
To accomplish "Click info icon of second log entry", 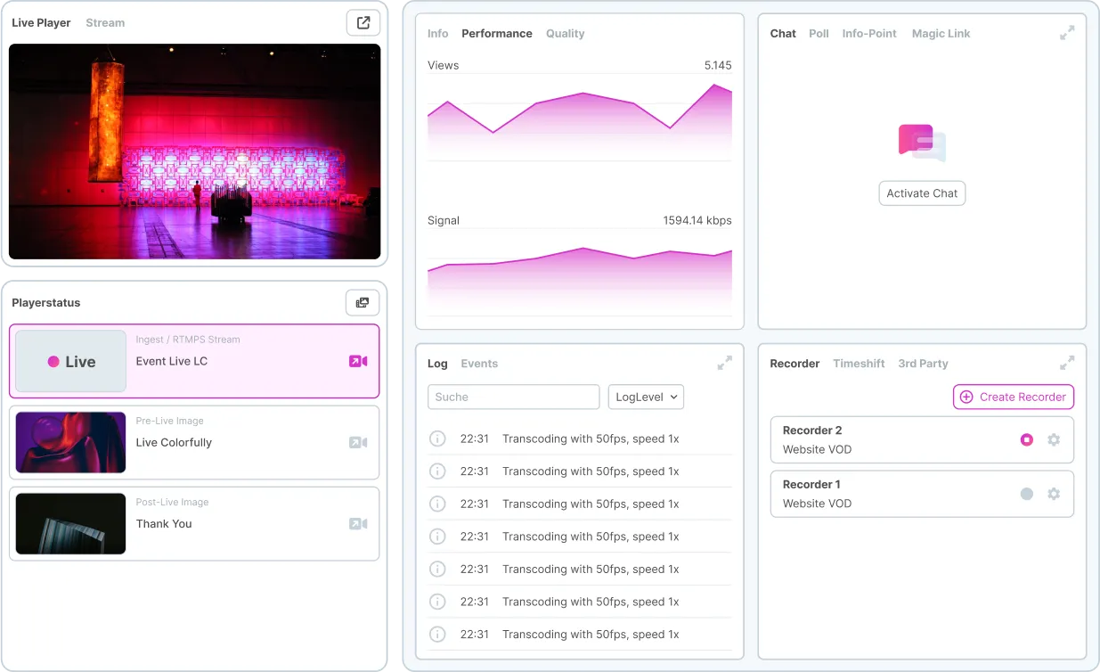I will click(x=437, y=471).
